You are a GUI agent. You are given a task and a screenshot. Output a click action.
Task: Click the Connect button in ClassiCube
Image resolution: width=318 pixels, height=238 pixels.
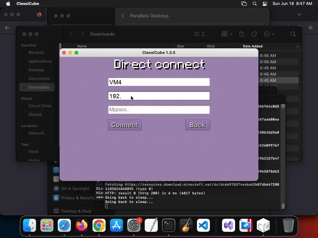coord(125,125)
